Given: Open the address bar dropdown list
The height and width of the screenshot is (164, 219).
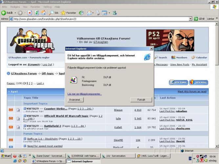Looking at the screenshot, I should (x=190, y=19).
